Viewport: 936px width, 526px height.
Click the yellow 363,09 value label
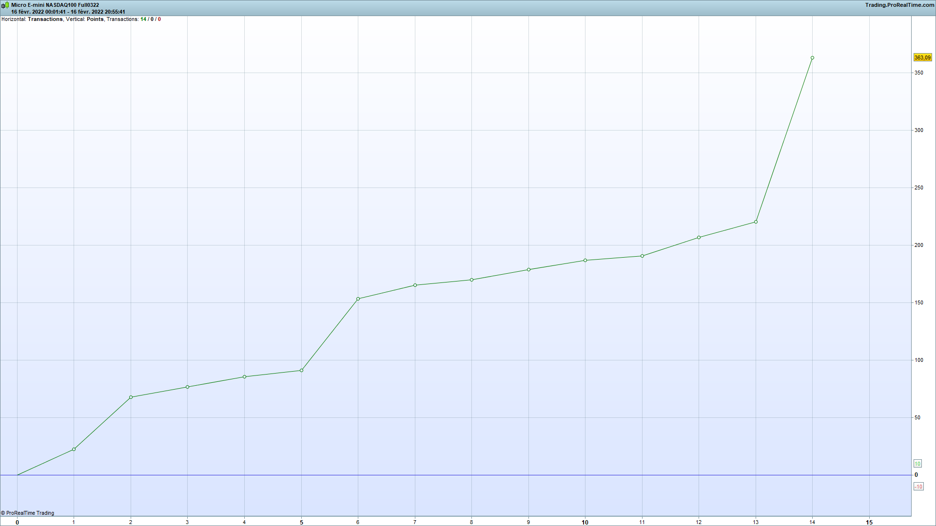point(922,57)
